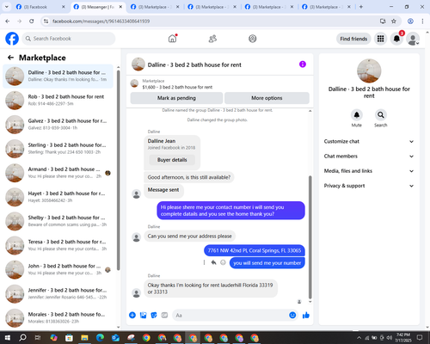Click the Mark as pending button
The width and height of the screenshot is (430, 344).
176,98
